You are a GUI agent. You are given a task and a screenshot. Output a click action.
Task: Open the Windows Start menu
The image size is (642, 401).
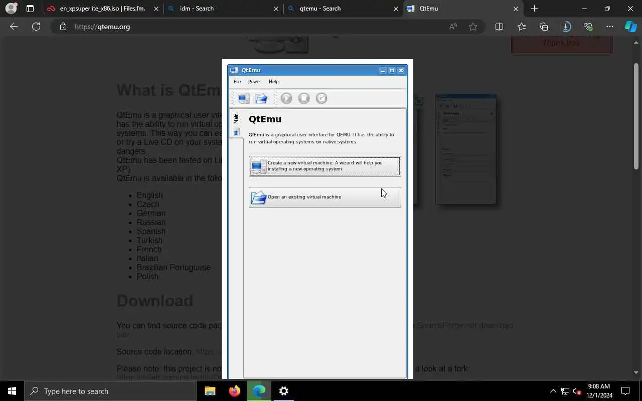12,391
